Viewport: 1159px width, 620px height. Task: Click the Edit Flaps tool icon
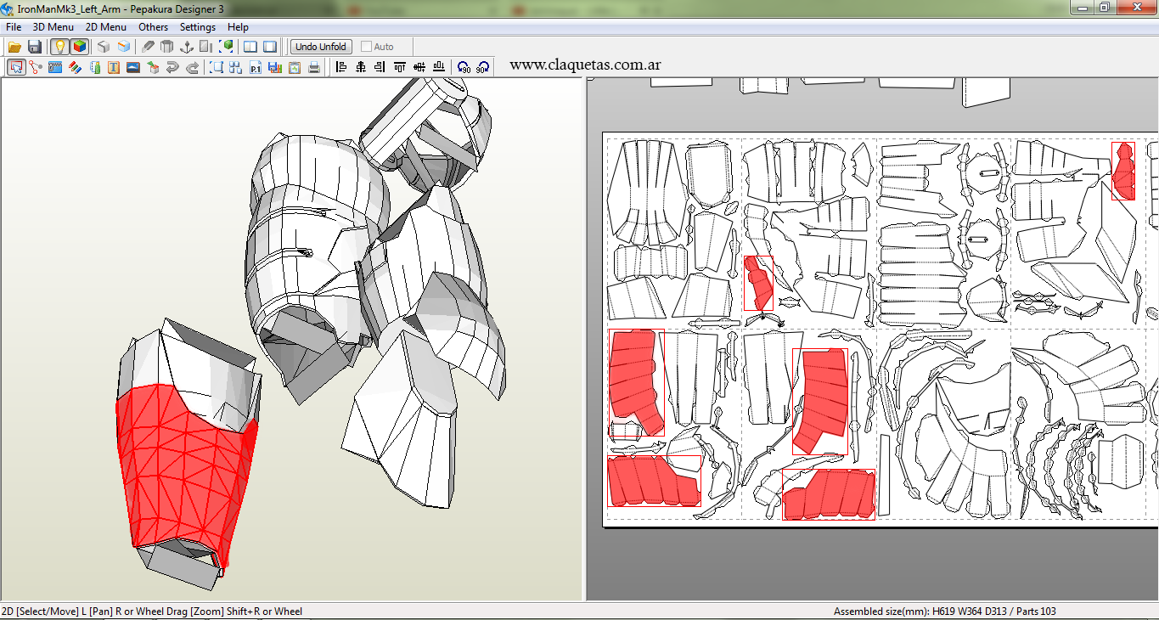click(x=94, y=67)
